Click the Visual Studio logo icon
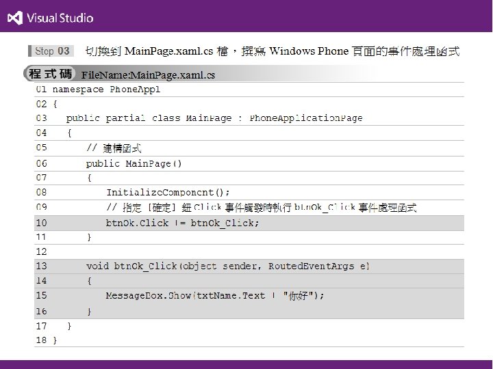 pyautogui.click(x=15, y=18)
